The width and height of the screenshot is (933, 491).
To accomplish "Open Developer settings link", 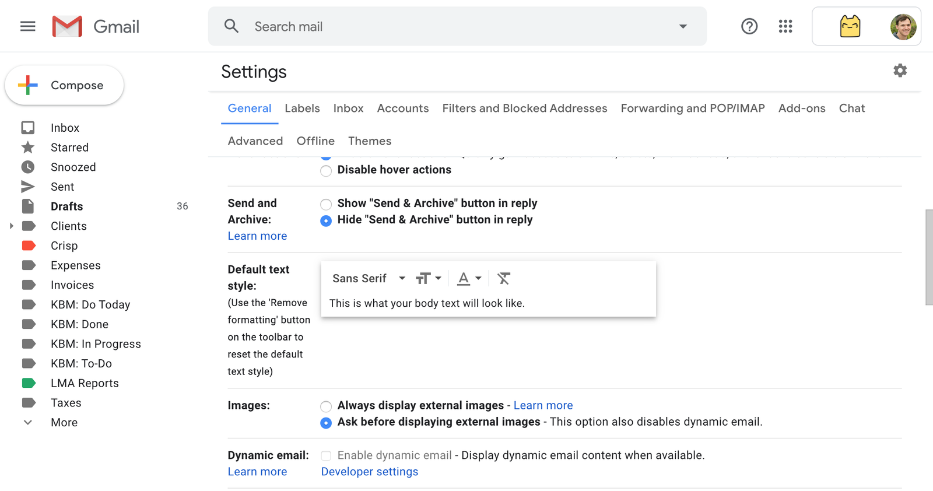I will pos(370,472).
